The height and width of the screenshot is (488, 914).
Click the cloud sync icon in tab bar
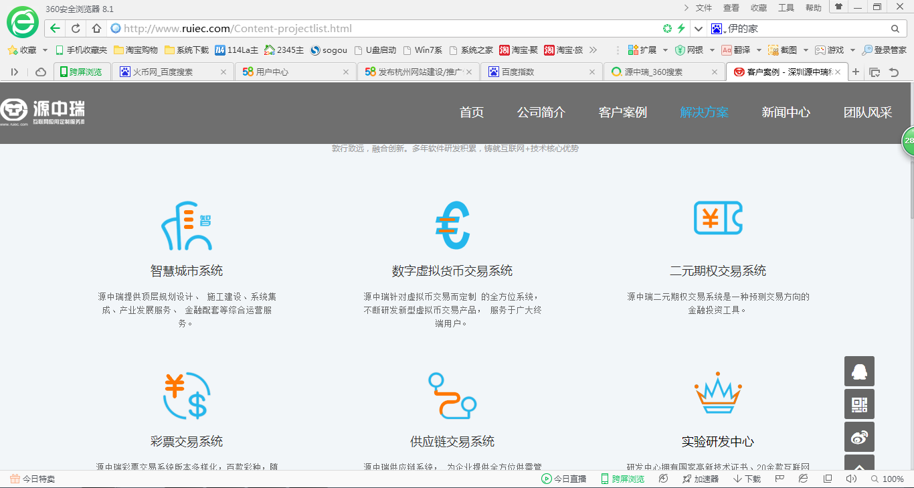coord(40,72)
